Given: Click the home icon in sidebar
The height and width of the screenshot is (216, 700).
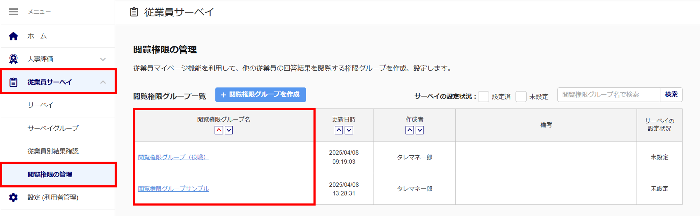Looking at the screenshot, I should coord(13,36).
